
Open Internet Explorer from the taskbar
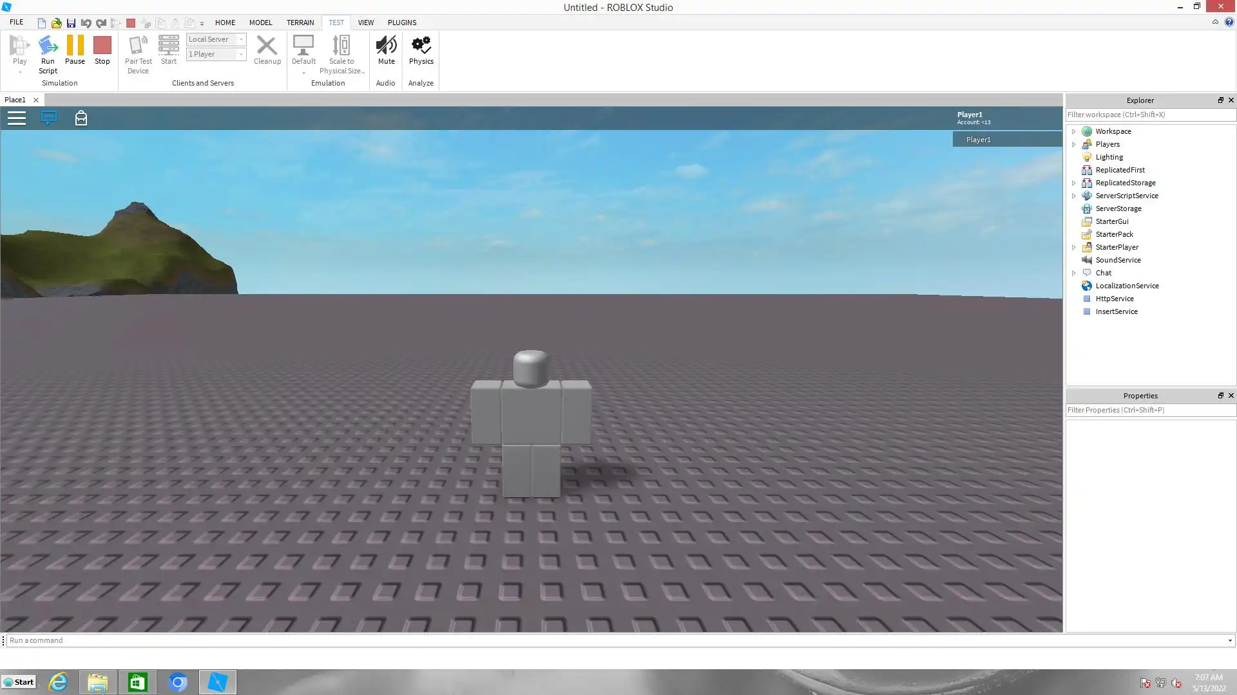58,682
